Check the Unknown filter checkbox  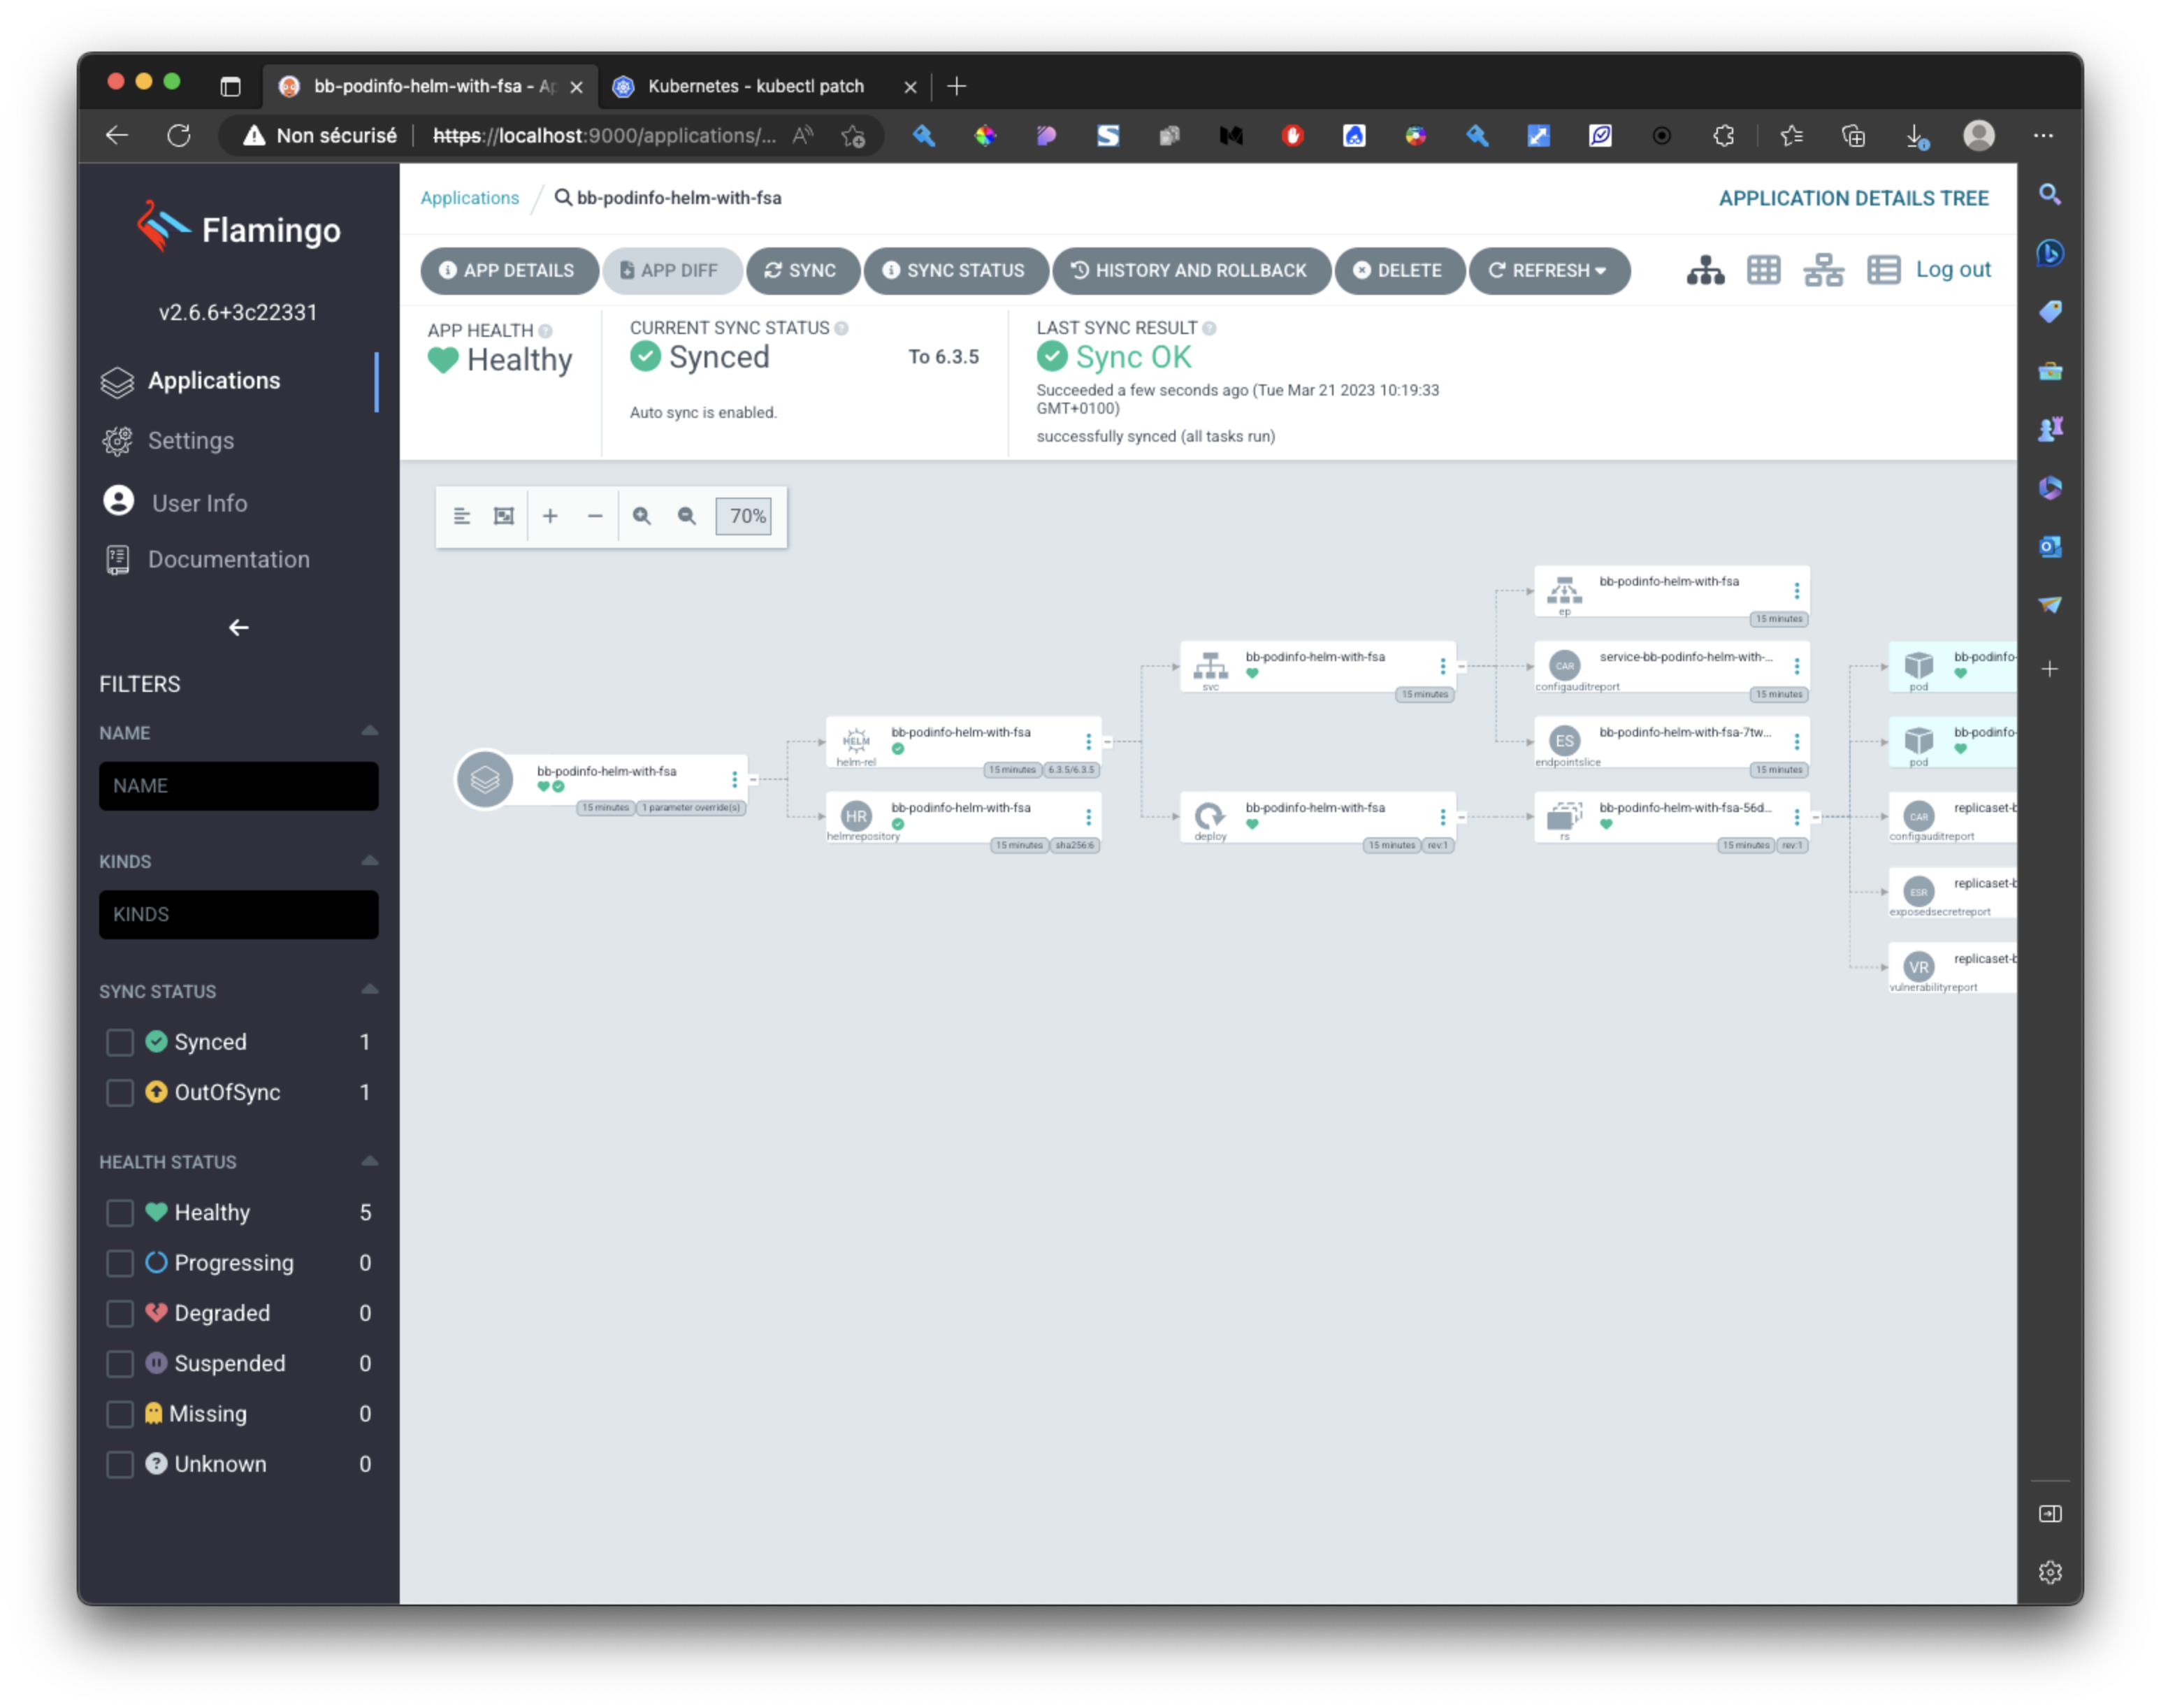pos(120,1465)
